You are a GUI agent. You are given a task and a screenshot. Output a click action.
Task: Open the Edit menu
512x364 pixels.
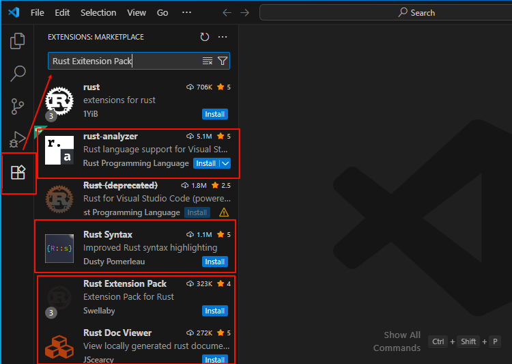coord(62,13)
